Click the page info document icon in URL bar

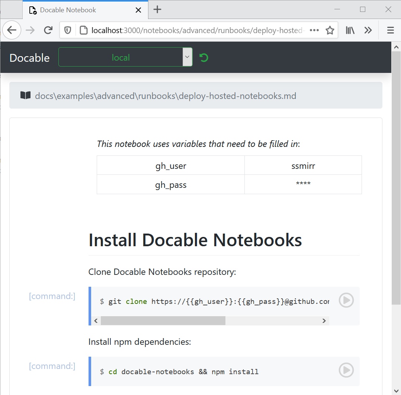pos(83,30)
